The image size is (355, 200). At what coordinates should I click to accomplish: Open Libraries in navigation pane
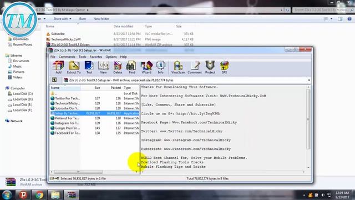(16, 56)
